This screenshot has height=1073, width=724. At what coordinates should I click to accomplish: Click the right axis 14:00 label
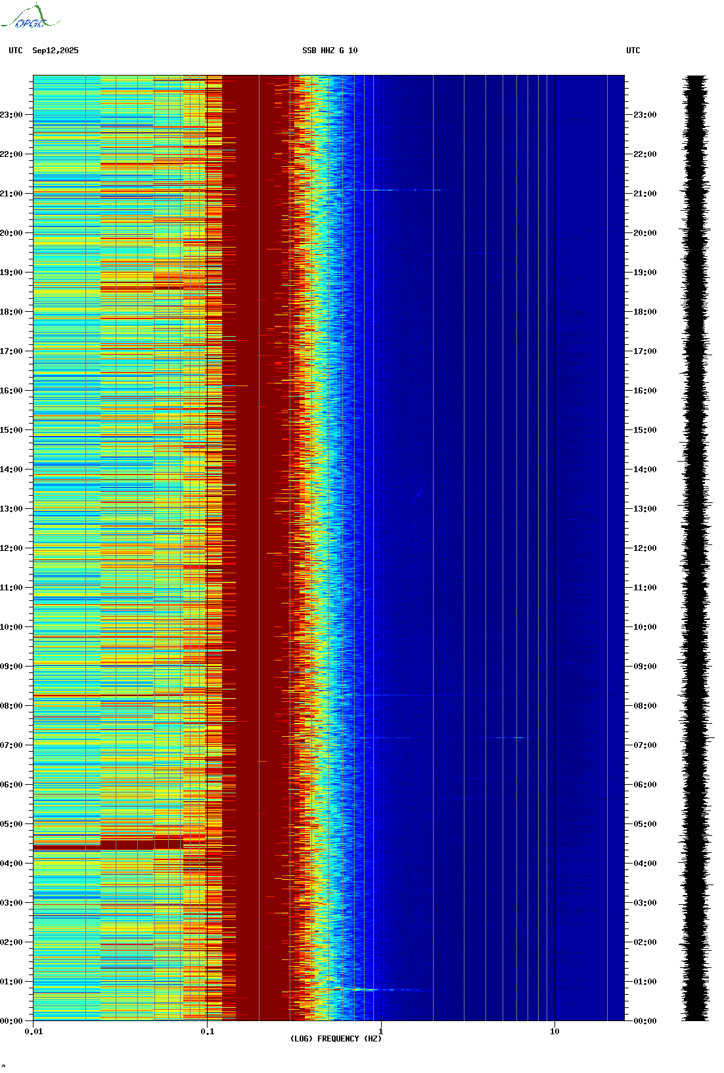click(x=645, y=470)
